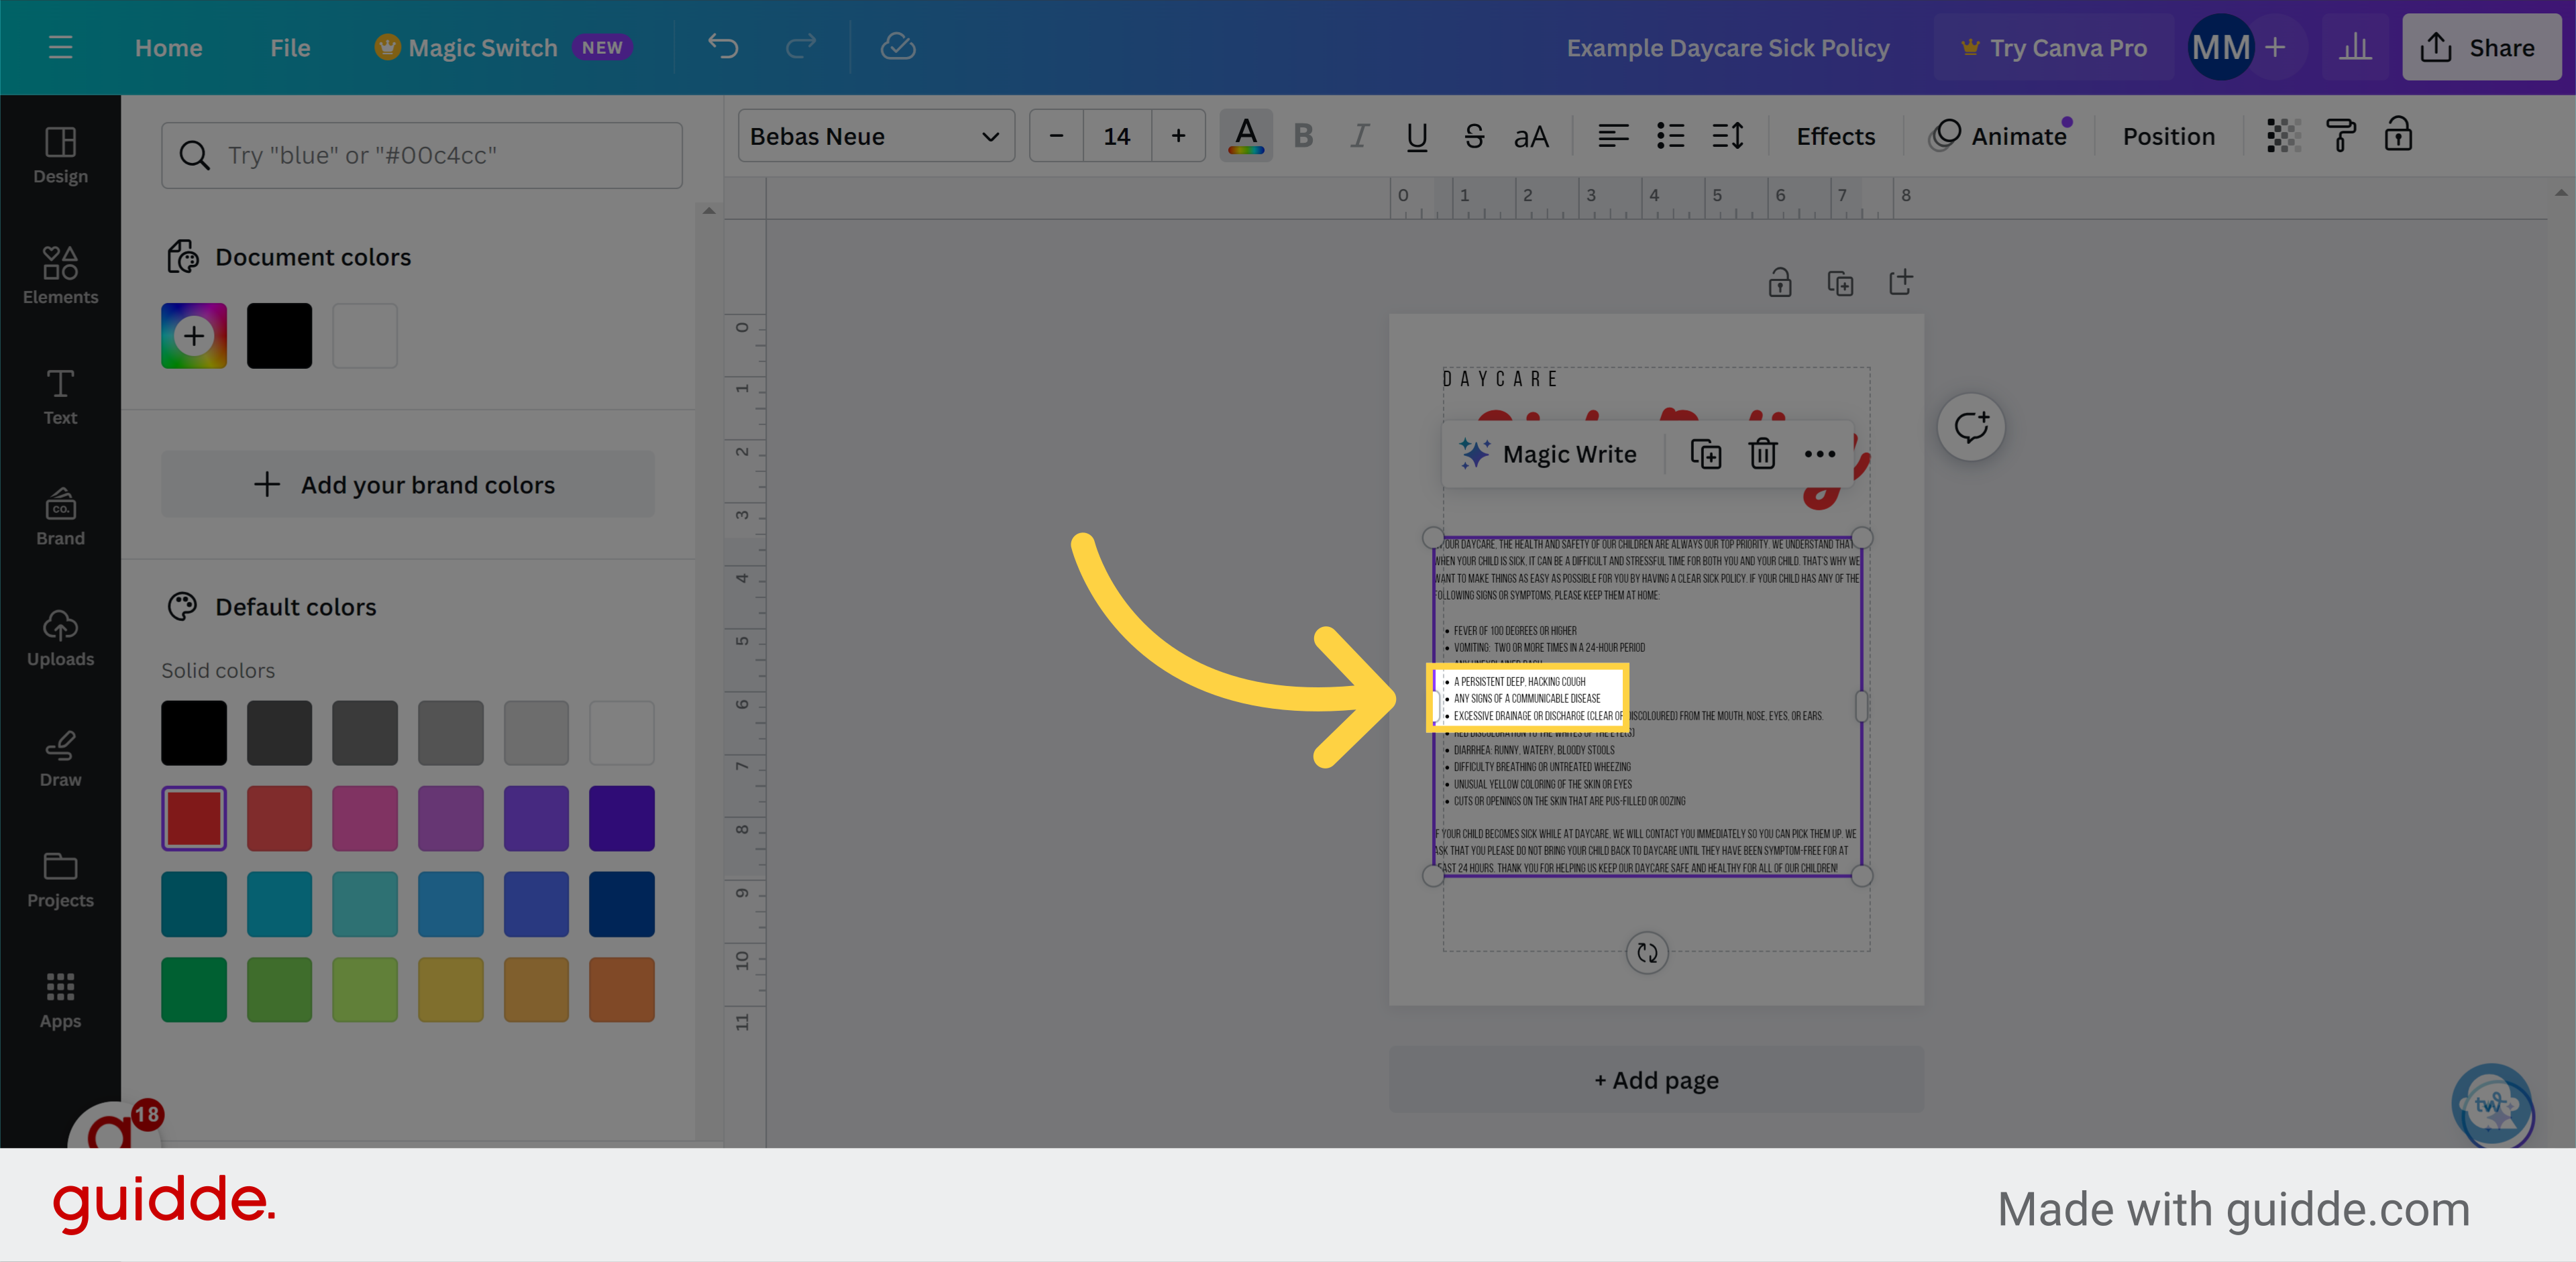
Task: Open the three dots more menu
Action: [1819, 454]
